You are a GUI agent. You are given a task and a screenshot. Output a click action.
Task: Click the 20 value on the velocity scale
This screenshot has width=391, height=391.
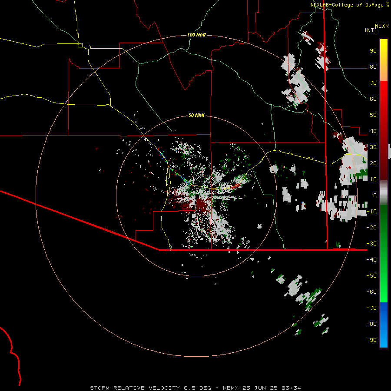[373, 163]
